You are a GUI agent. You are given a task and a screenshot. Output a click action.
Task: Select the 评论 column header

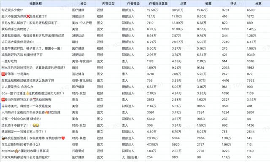pos(233,3)
